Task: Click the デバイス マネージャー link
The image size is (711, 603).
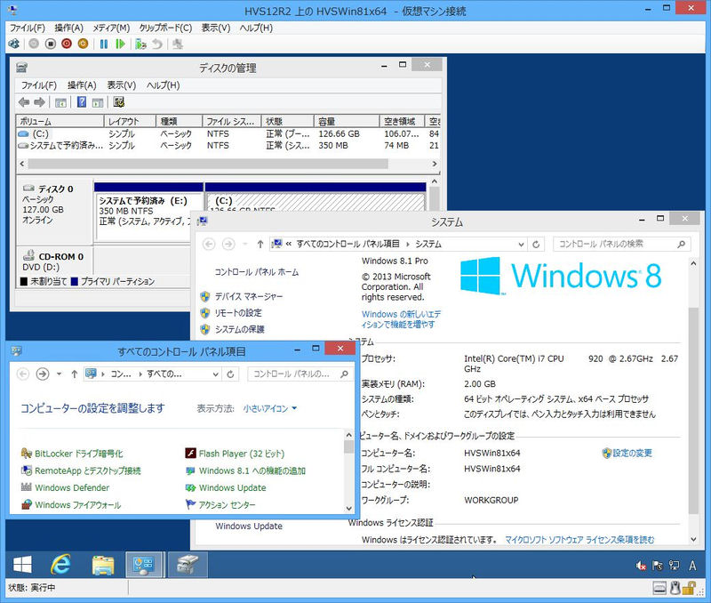Action: tap(249, 297)
